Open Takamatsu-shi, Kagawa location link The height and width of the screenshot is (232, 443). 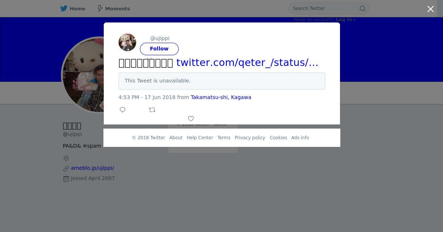pos(221,97)
